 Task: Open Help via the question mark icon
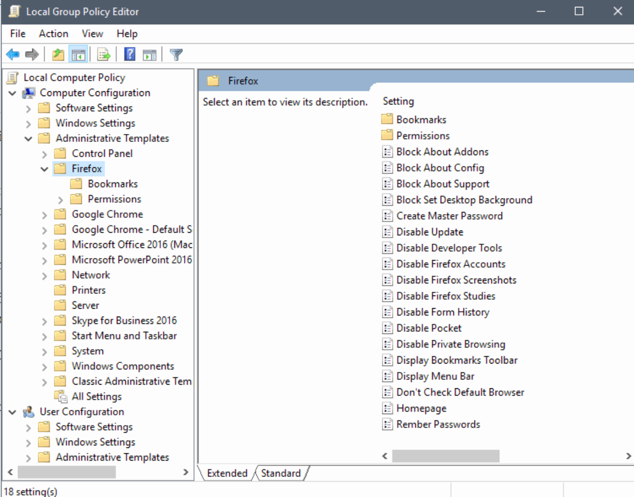(x=129, y=54)
